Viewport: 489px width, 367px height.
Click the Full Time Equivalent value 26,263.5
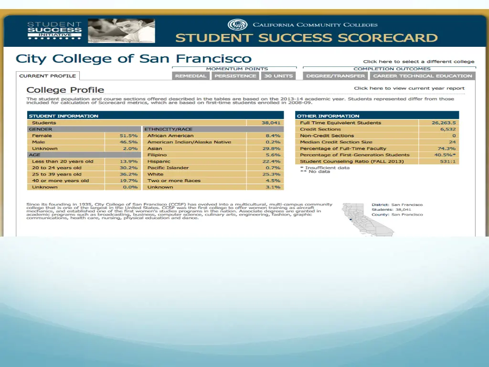pyautogui.click(x=444, y=123)
